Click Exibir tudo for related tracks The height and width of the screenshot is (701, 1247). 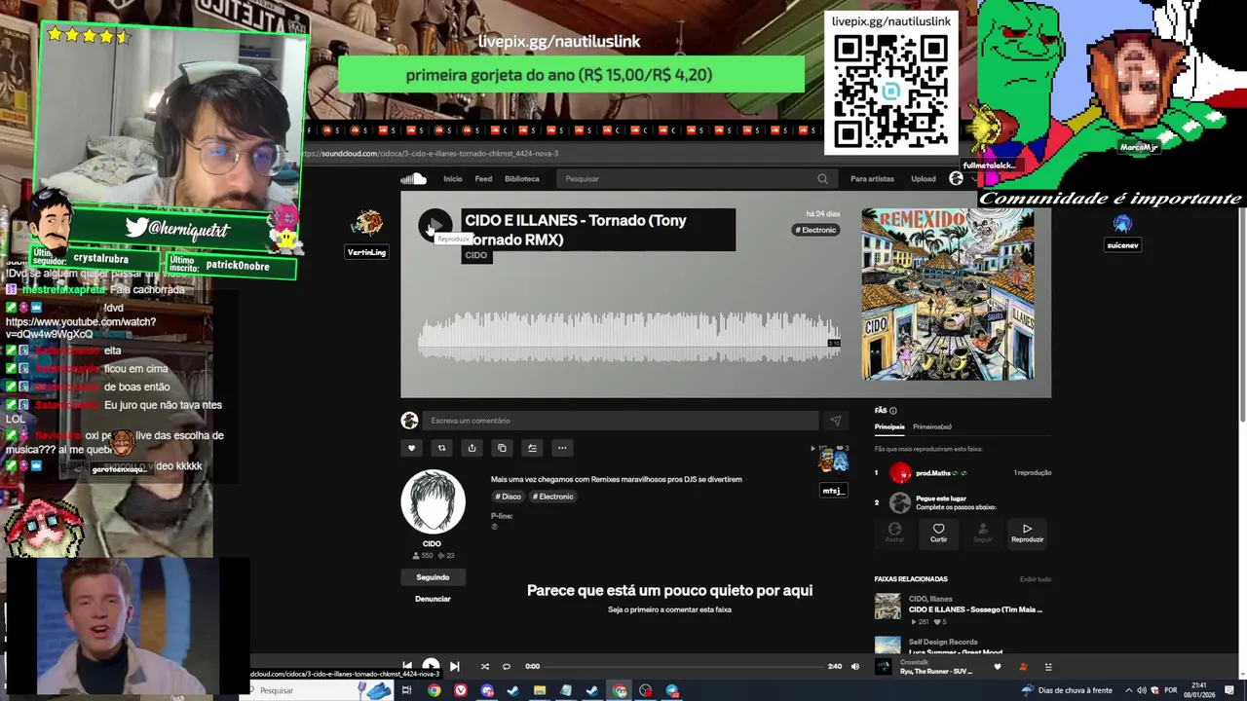tap(1035, 579)
